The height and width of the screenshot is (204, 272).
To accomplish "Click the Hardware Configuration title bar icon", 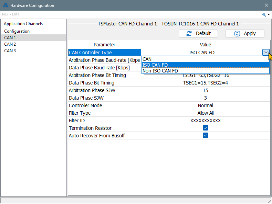I will 6,5.
